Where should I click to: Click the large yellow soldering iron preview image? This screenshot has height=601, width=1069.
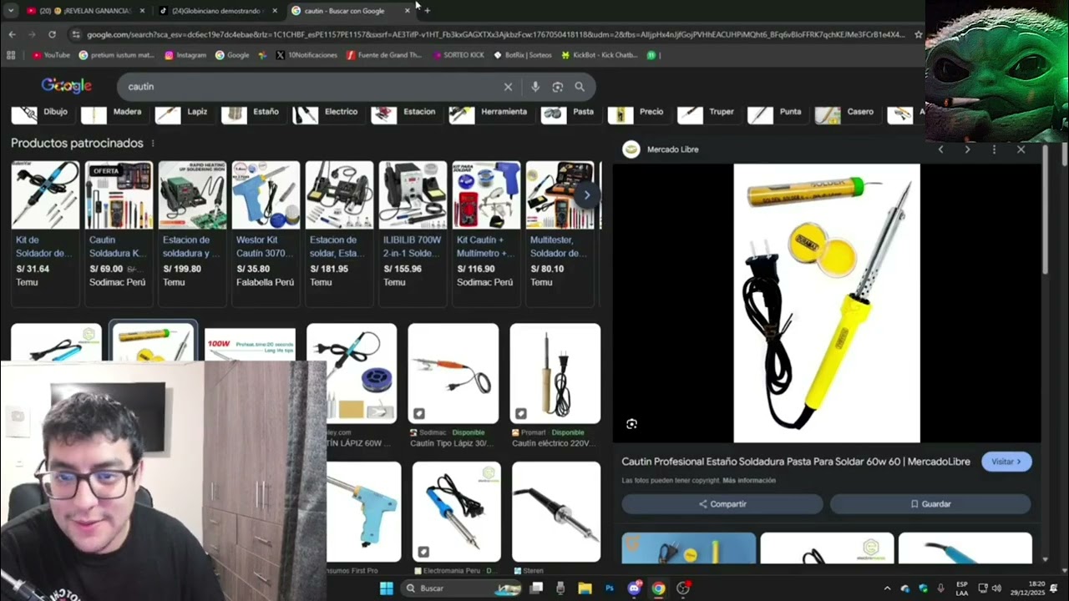click(x=827, y=303)
